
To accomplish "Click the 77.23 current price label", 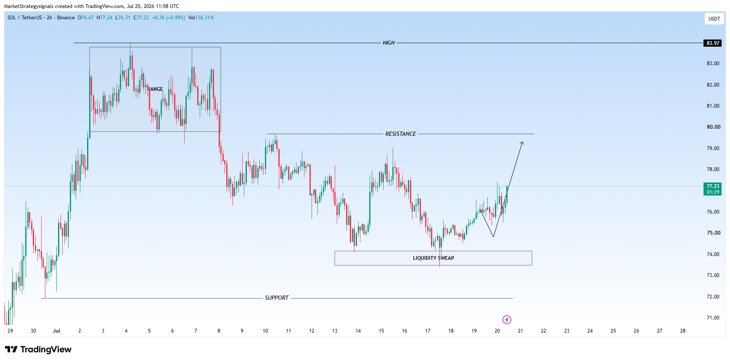I will click(x=713, y=189).
